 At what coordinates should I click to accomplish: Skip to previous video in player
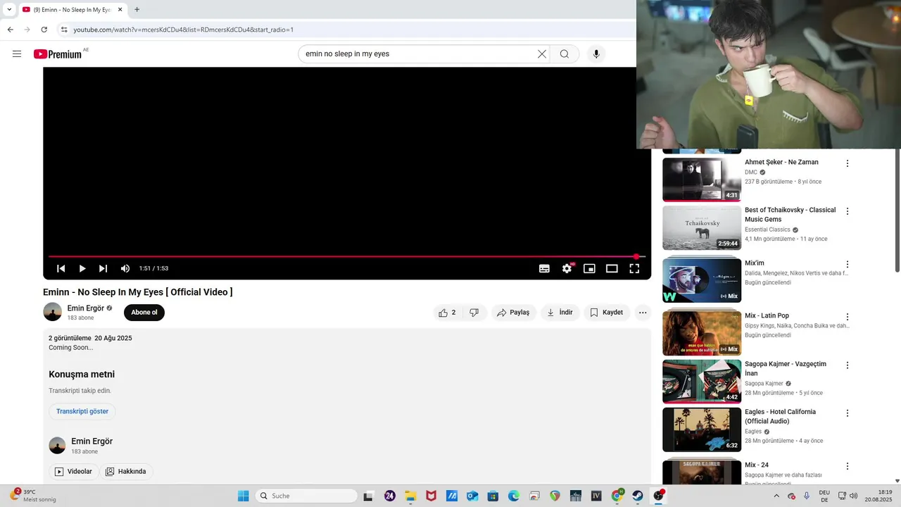pos(61,268)
